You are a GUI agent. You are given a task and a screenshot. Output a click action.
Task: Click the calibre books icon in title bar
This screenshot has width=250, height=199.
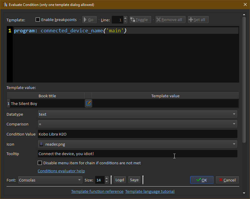(x=5, y=5)
